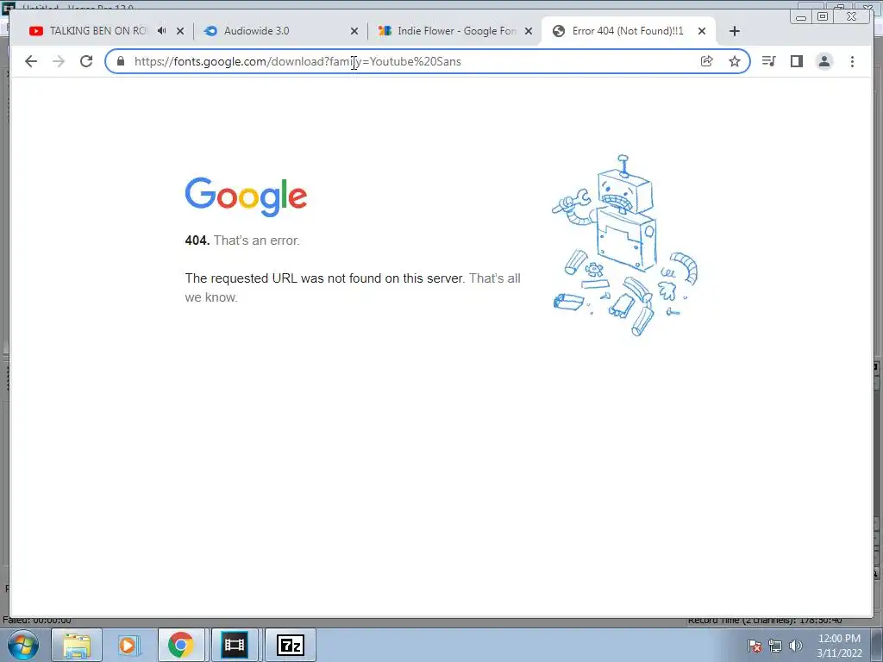Mute the audio on the Talking Ben tab
Image resolution: width=883 pixels, height=662 pixels.
[162, 31]
